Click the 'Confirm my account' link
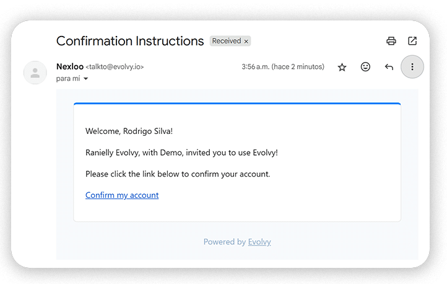The width and height of the screenshot is (447, 284). pos(122,195)
